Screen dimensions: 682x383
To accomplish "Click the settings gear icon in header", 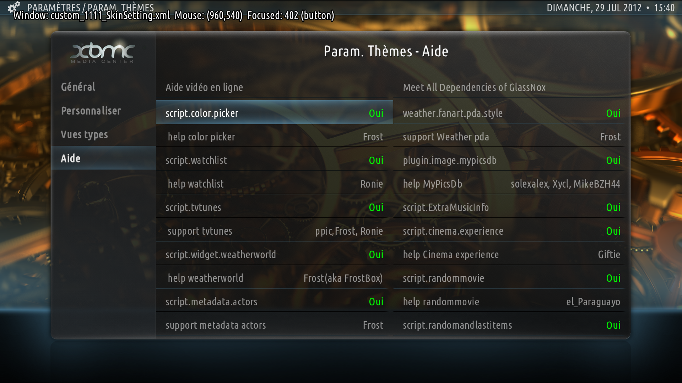I will click(13, 7).
